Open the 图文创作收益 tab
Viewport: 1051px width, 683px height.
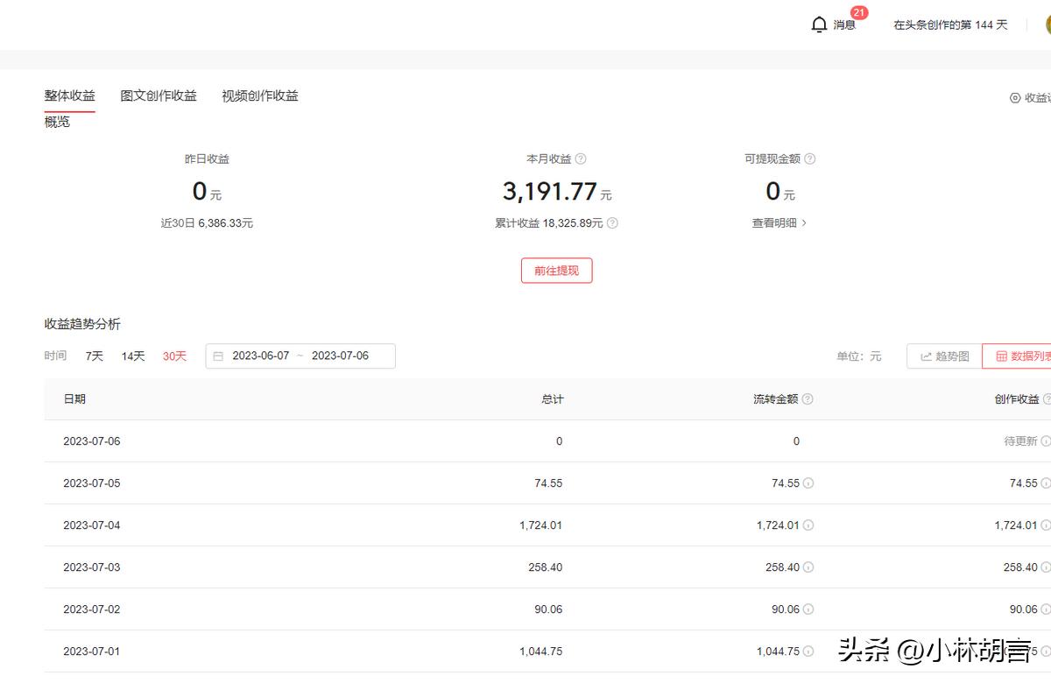pos(159,95)
